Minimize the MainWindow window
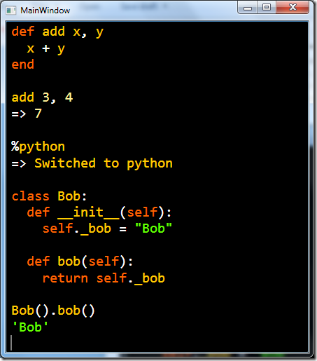317x361 pixels. (248, 8)
